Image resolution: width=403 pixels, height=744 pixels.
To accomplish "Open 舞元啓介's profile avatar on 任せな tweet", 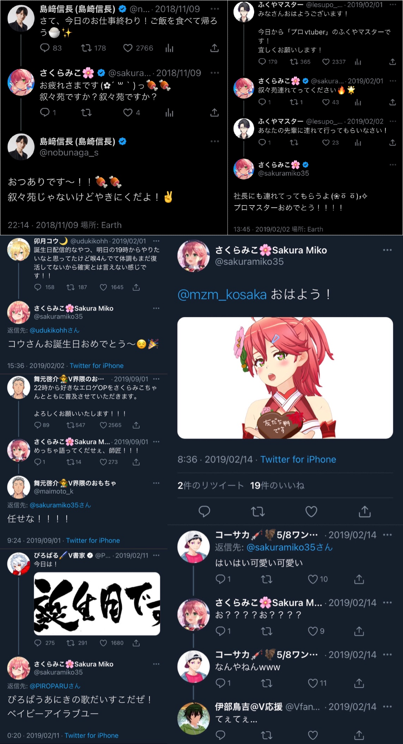I will click(19, 487).
